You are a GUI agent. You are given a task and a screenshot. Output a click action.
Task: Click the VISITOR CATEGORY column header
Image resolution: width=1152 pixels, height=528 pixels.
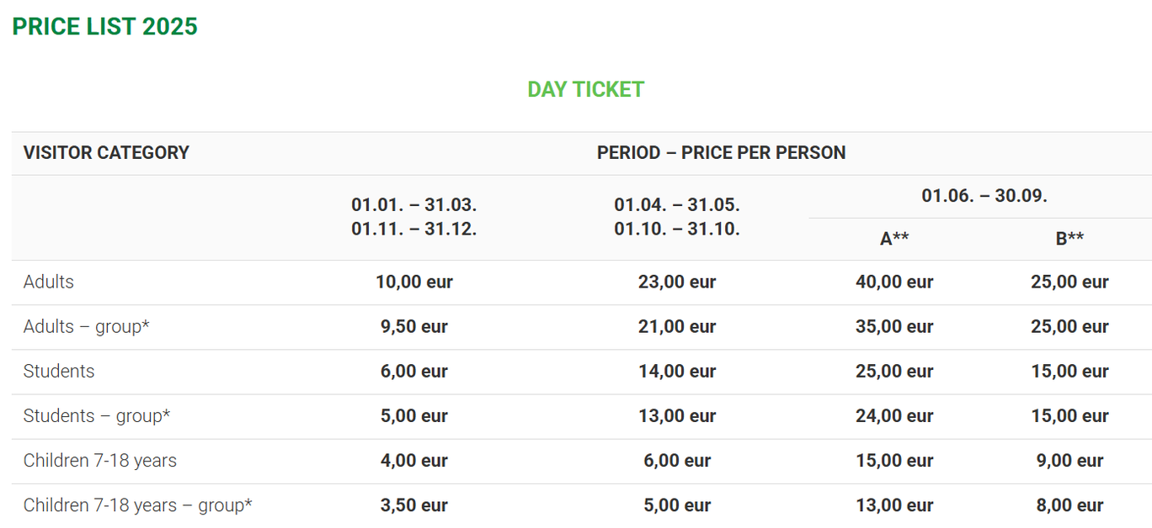coord(106,153)
